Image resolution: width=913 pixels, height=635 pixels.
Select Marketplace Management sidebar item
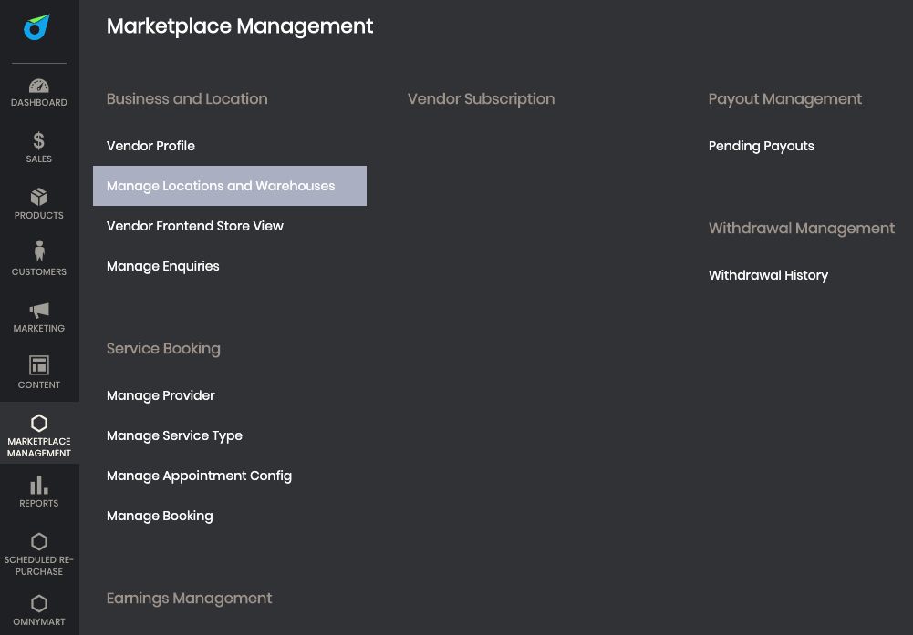coord(39,434)
